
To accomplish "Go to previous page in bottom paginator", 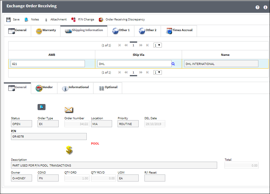I will (x=126, y=72).
